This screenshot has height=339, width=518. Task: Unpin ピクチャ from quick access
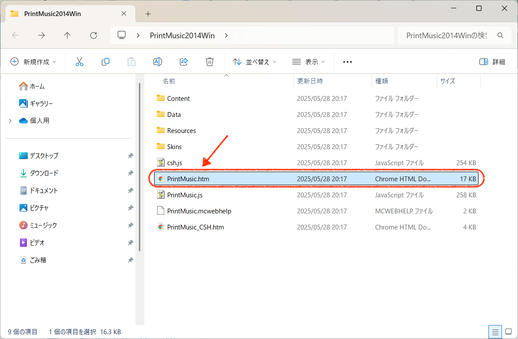tap(131, 208)
